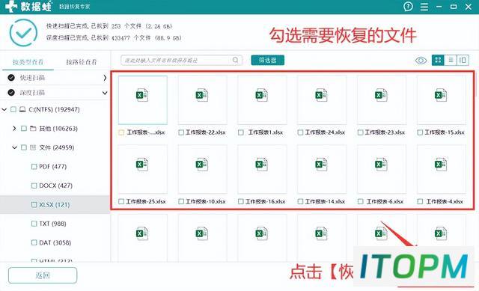Switch to detail column view icon
The width and height of the screenshot is (479, 291).
463,60
